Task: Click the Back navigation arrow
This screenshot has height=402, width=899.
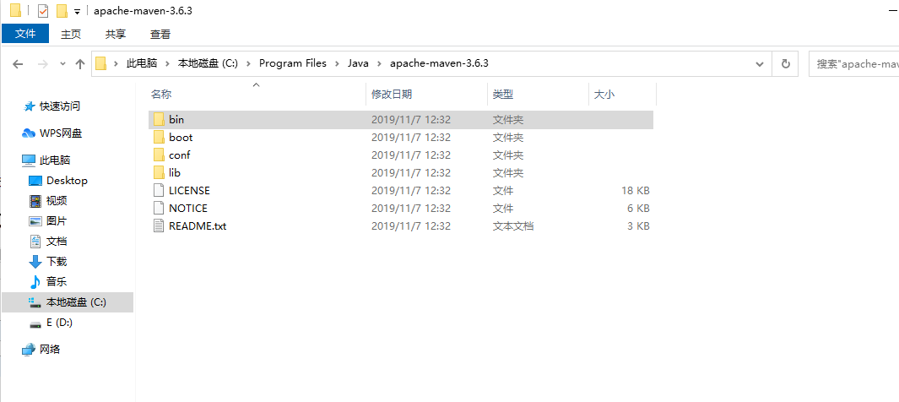Action: click(x=18, y=64)
